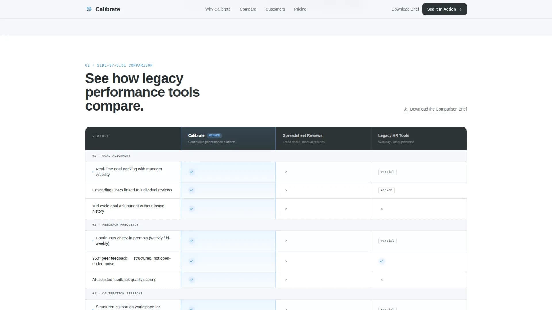This screenshot has width=552, height=310.
Task: Click 'Structured calibration workspace for' feature text
Action: [128, 307]
